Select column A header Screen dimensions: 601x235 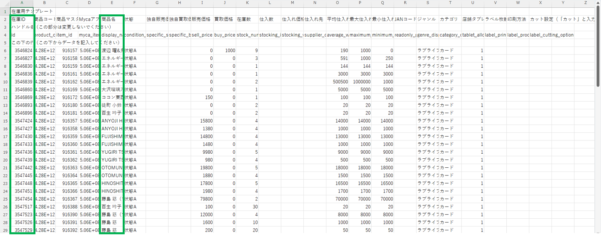(x=22, y=3)
